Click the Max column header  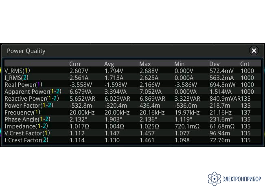point(145,64)
